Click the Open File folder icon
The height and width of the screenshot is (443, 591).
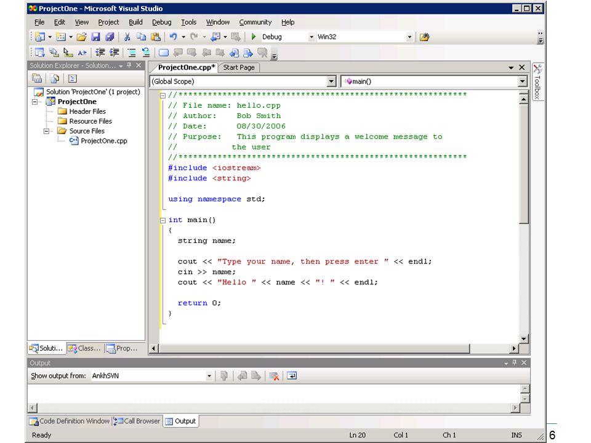point(81,37)
